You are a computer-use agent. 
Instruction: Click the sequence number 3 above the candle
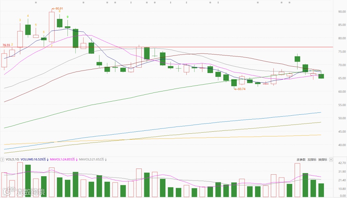point(20,20)
